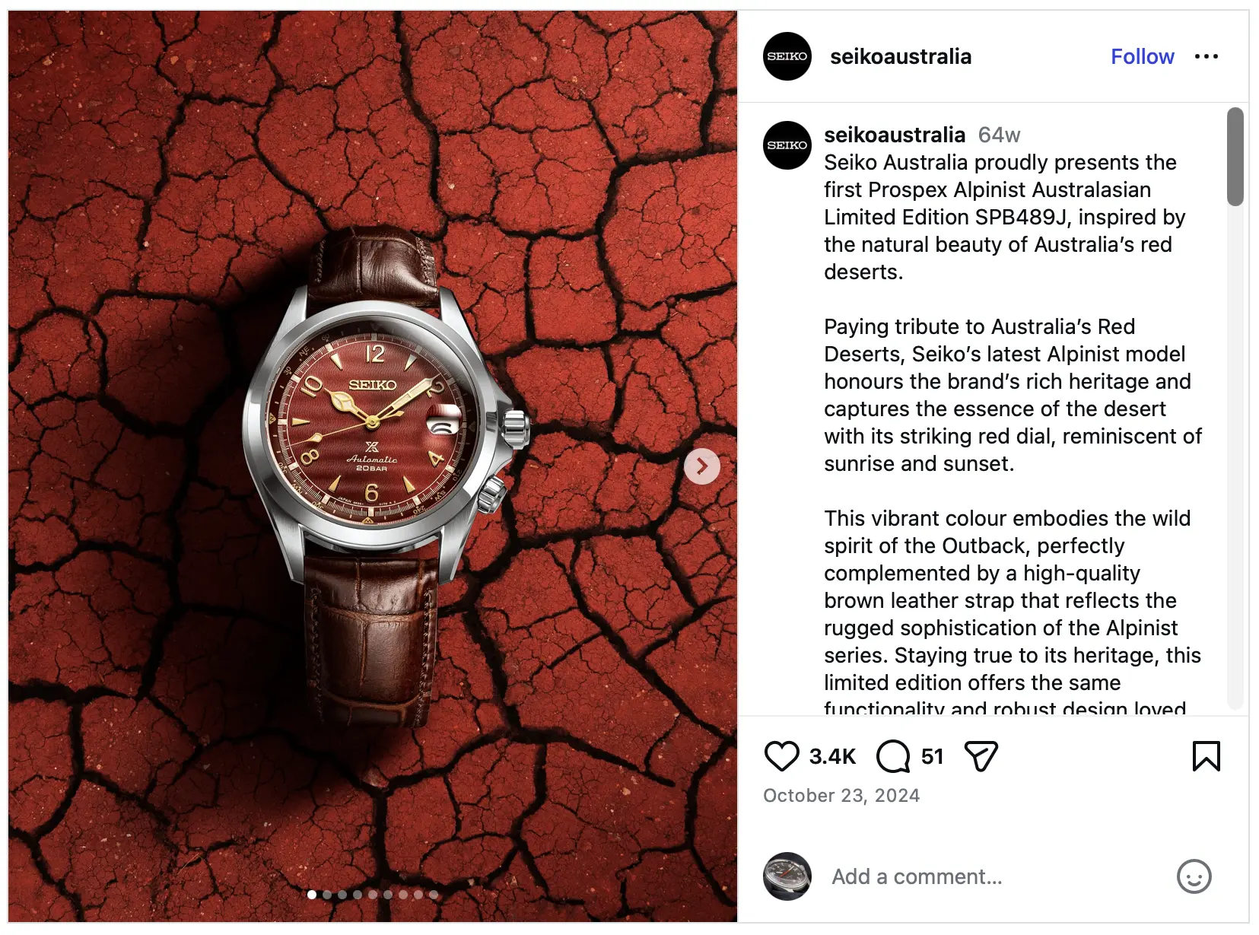The image size is (1259, 935).
Task: Open comments via speech bubble icon
Action: (x=893, y=756)
